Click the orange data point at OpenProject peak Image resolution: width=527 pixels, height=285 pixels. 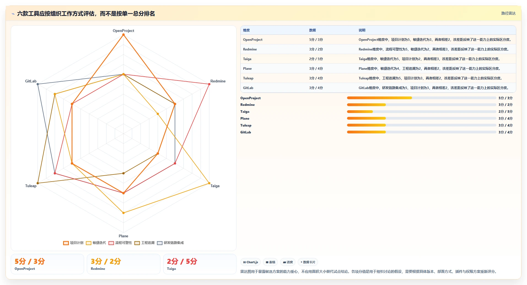(123, 35)
